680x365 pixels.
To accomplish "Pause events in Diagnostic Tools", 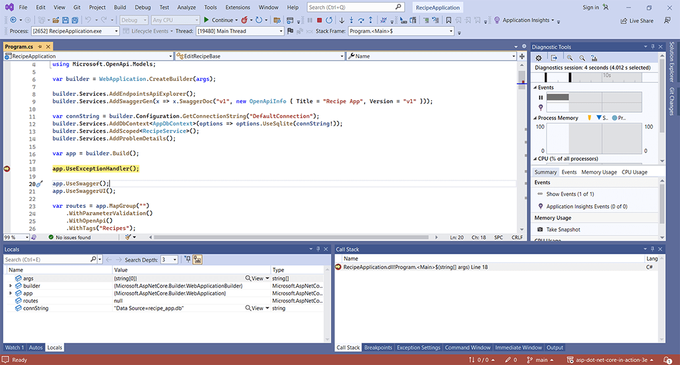I will click(541, 97).
